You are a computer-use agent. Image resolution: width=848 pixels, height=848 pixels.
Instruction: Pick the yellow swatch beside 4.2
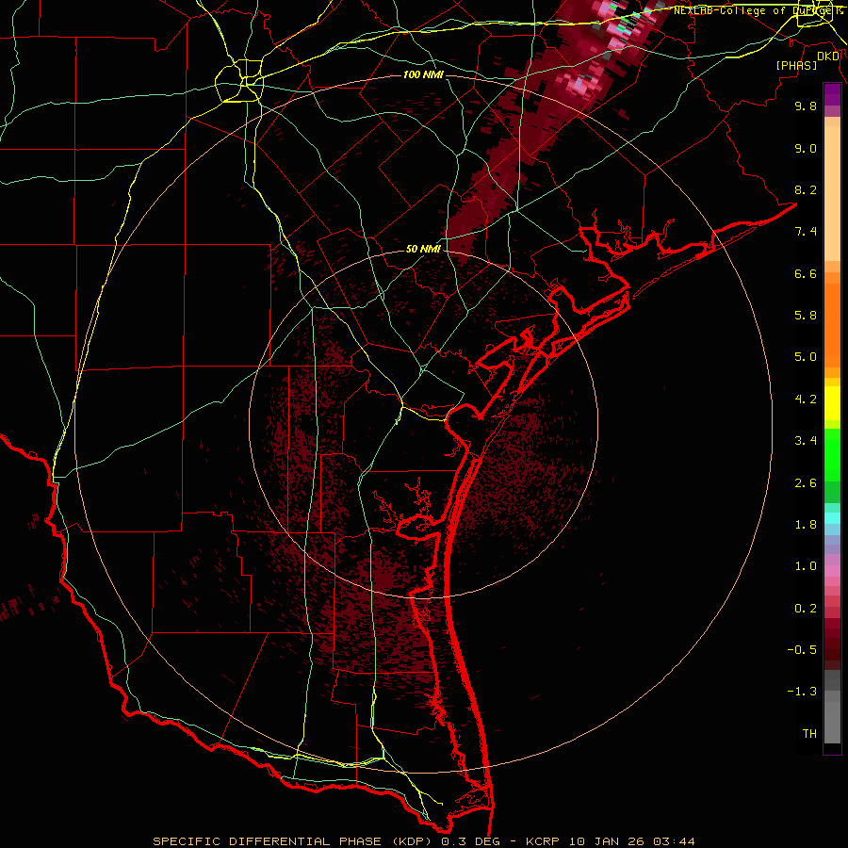[832, 403]
